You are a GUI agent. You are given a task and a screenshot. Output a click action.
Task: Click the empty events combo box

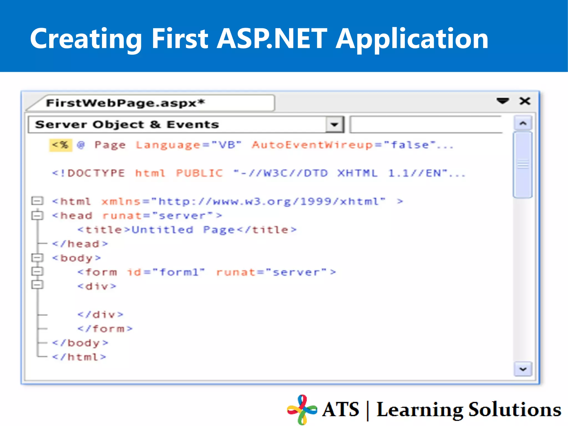(426, 125)
